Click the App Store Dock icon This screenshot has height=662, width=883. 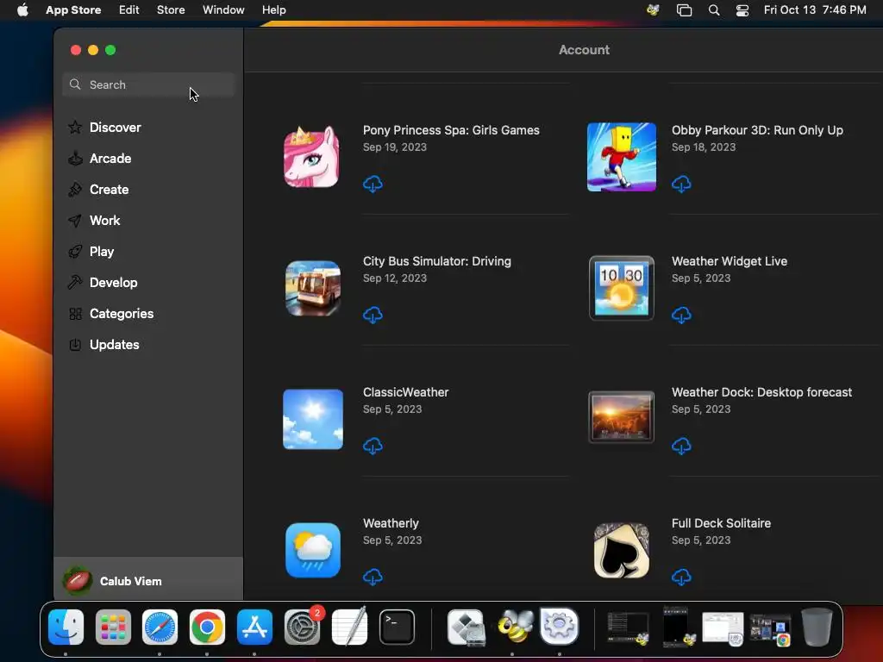[x=254, y=627]
